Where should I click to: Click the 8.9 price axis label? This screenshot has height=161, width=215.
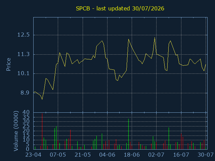point(25,93)
